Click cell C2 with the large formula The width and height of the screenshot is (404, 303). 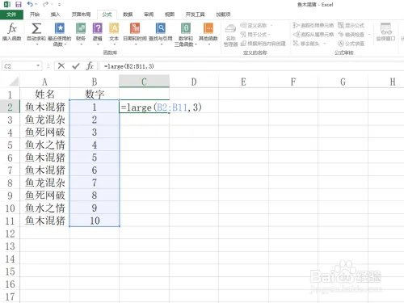(x=145, y=107)
